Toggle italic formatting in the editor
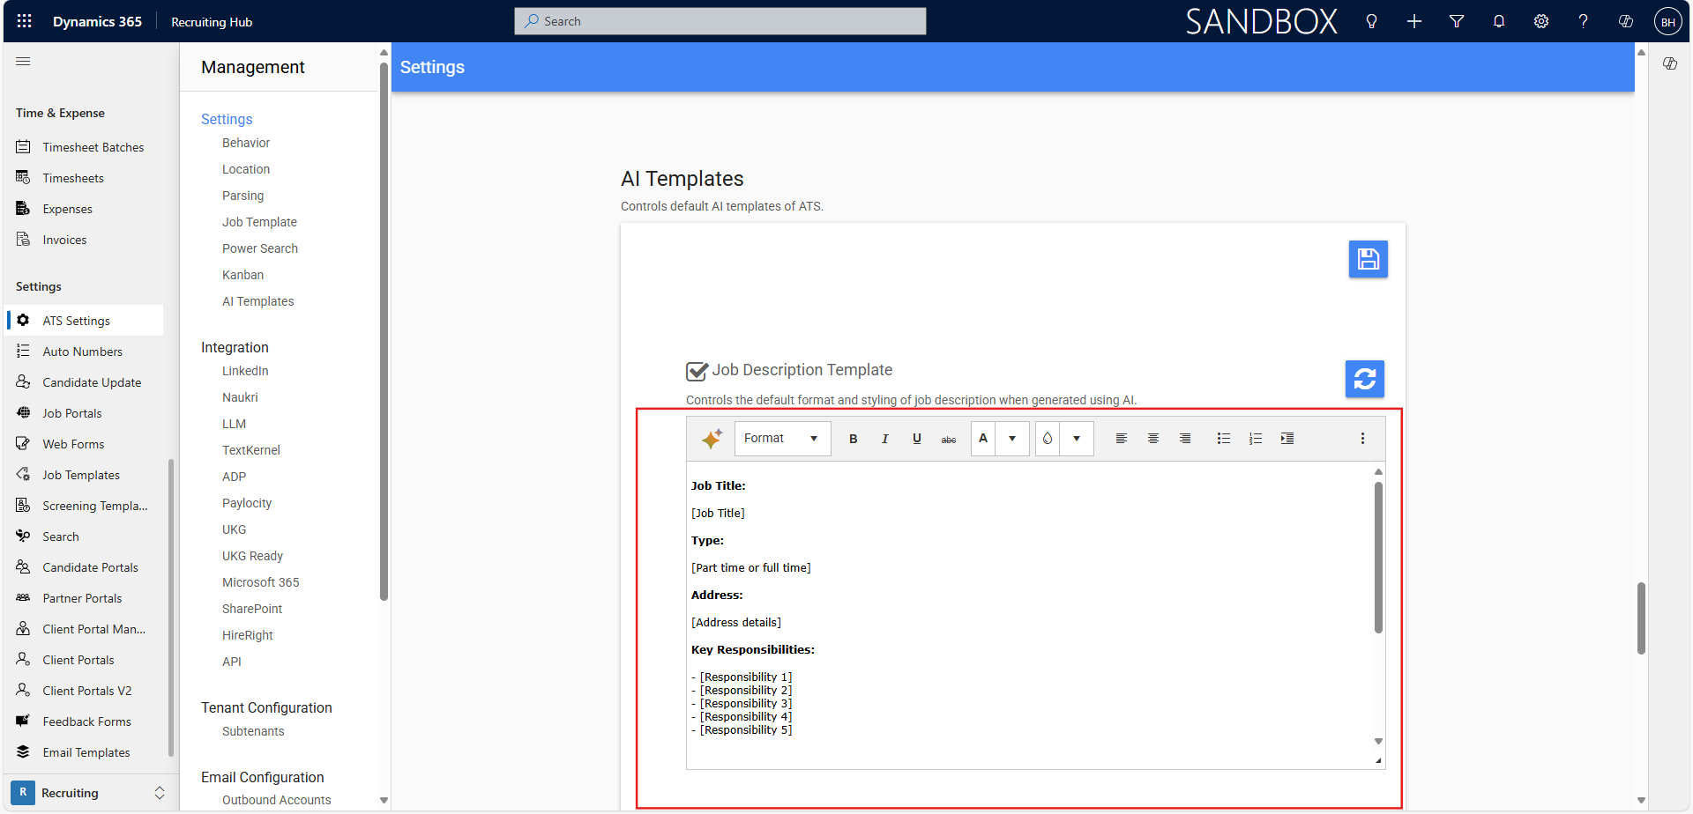This screenshot has height=814, width=1693. point(885,439)
